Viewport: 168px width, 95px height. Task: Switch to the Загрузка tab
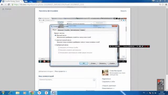[61, 30]
